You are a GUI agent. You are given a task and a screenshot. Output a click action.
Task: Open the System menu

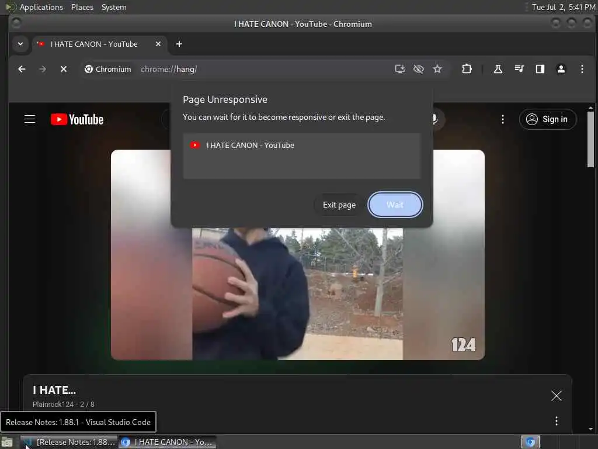[114, 7]
